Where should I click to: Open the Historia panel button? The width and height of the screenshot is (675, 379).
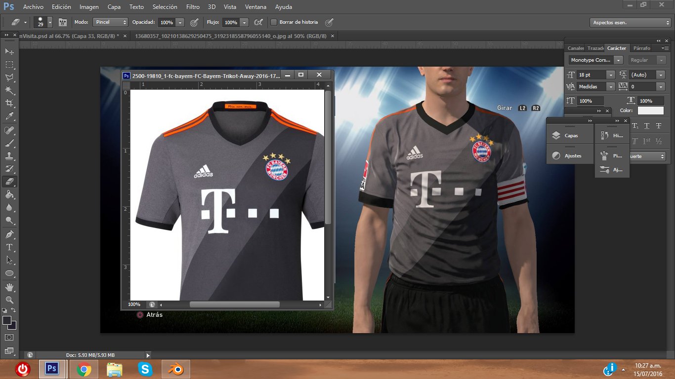pos(612,135)
